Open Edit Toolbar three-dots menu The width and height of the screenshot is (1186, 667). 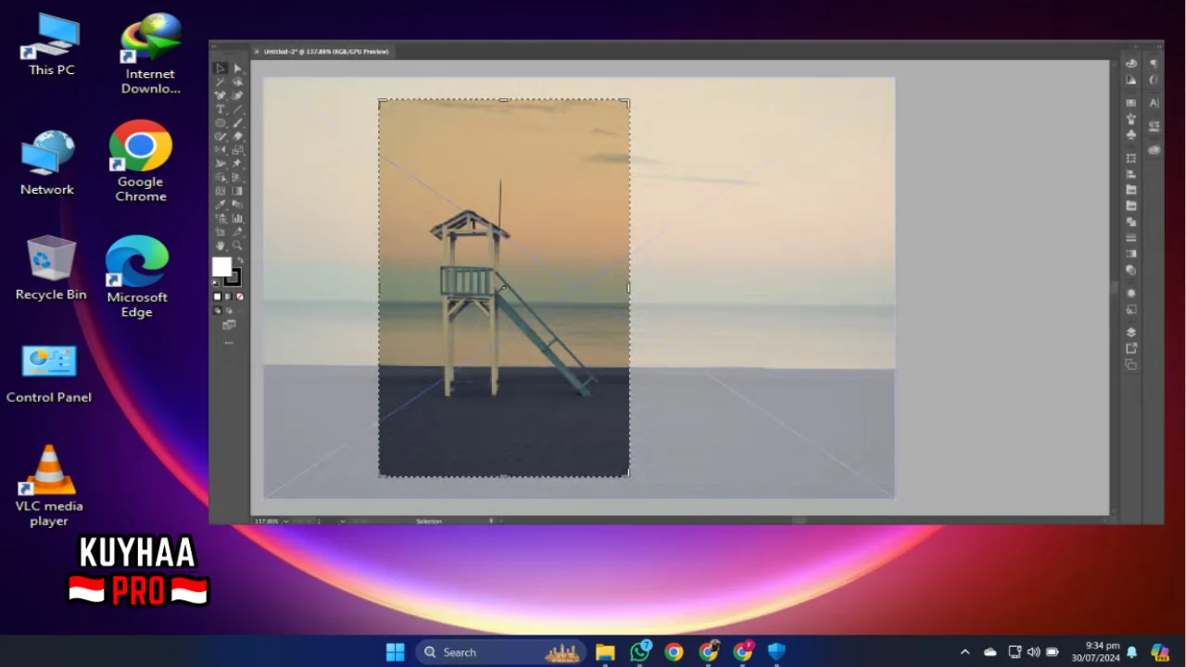pos(228,343)
